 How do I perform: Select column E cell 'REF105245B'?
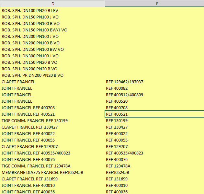pyautogui.click(x=154, y=173)
